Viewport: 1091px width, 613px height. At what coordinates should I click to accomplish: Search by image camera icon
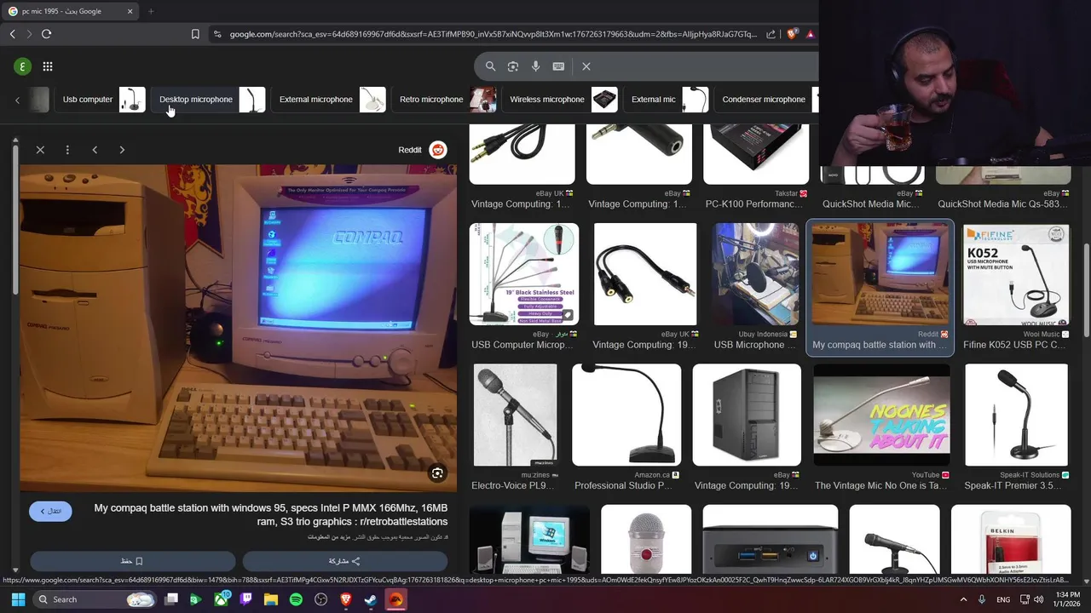point(513,66)
